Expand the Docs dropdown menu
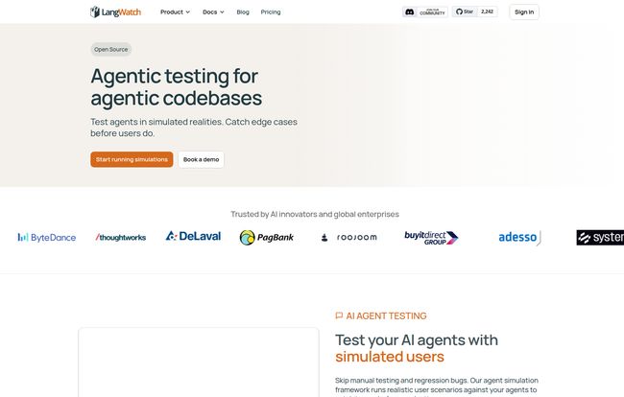The image size is (624, 397). pyautogui.click(x=213, y=12)
